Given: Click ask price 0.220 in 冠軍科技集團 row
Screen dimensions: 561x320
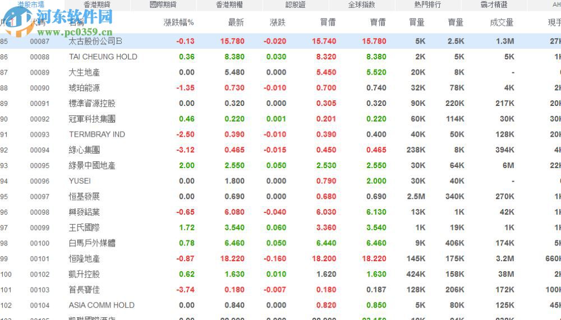Looking at the screenshot, I should coord(376,119).
